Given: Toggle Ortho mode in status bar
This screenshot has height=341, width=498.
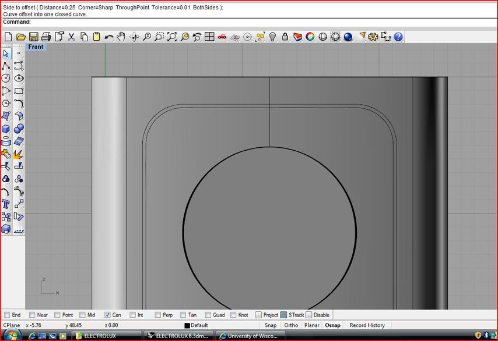Looking at the screenshot, I should (x=291, y=325).
